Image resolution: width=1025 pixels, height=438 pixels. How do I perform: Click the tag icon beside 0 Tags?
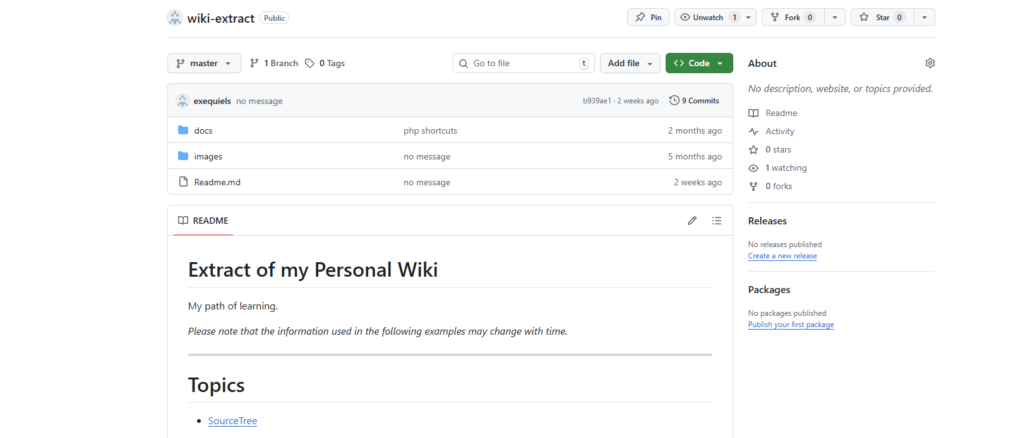309,63
